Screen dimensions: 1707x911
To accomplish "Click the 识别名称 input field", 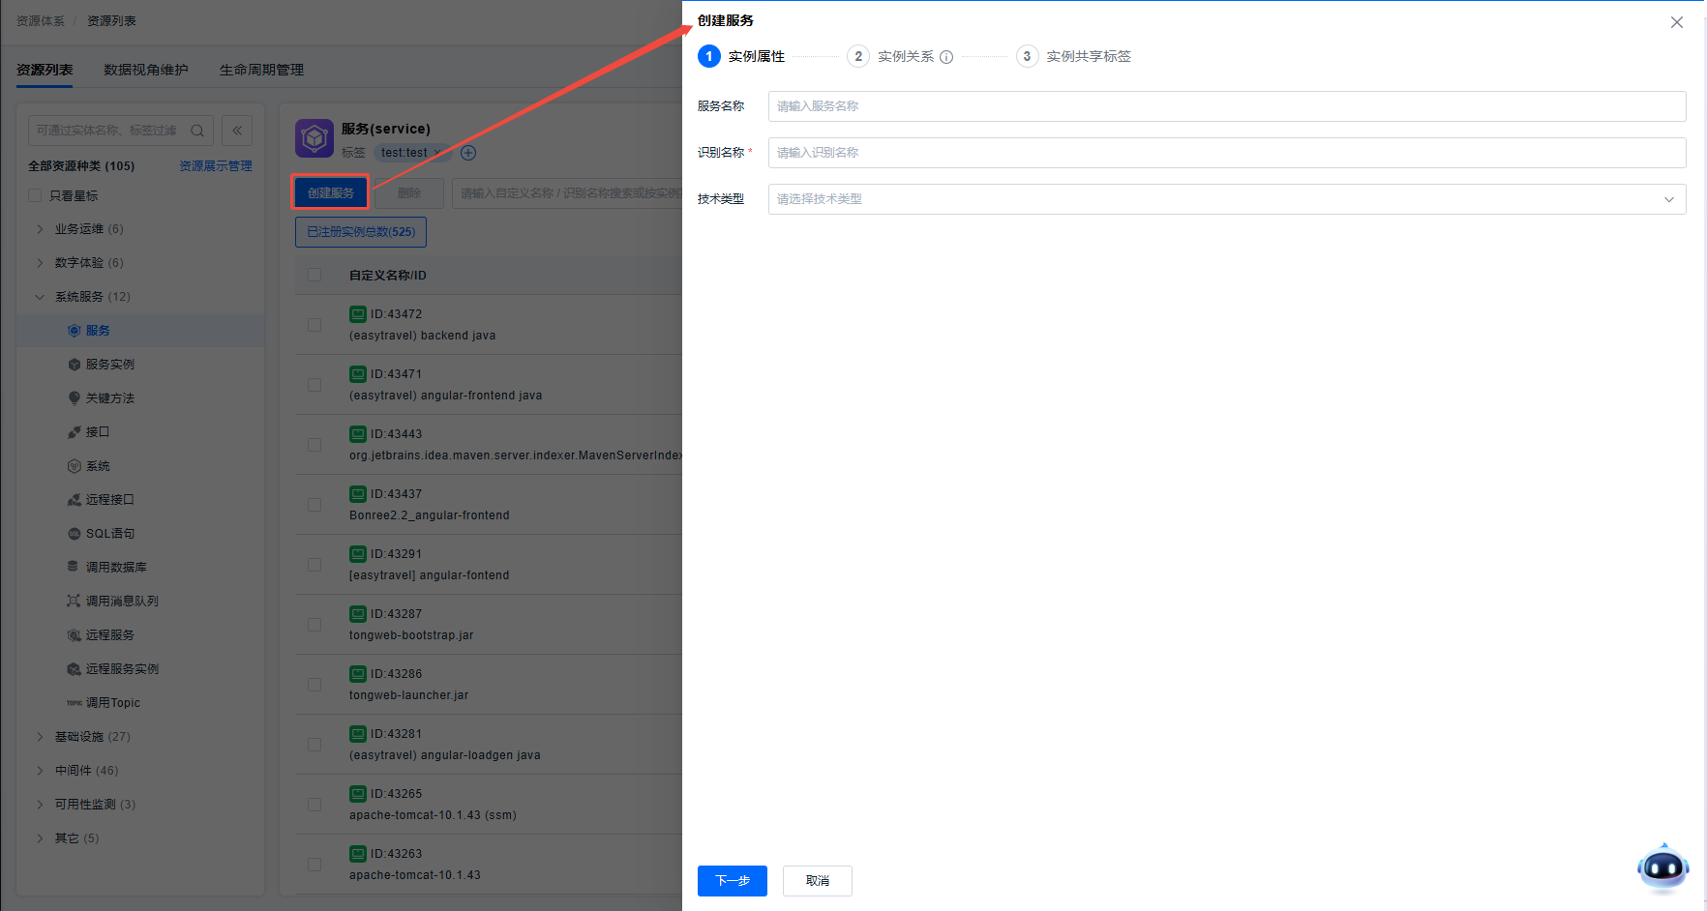I will [1226, 153].
